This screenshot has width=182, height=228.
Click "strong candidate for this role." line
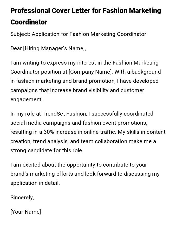[47, 150]
